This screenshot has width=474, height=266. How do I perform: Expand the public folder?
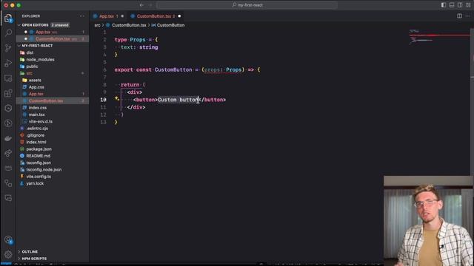click(32, 66)
